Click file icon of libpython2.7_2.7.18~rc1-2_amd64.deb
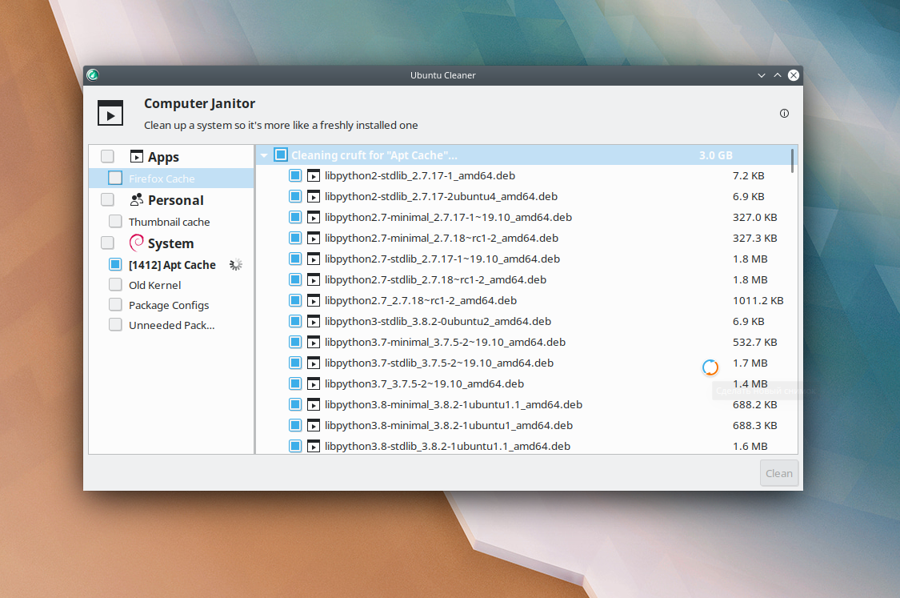Image resolution: width=900 pixels, height=598 pixels. pos(314,300)
